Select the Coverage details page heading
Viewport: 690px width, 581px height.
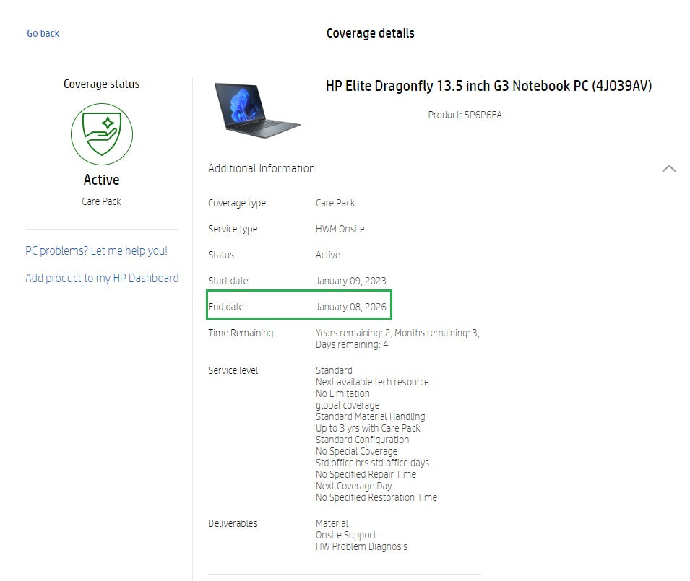[370, 33]
